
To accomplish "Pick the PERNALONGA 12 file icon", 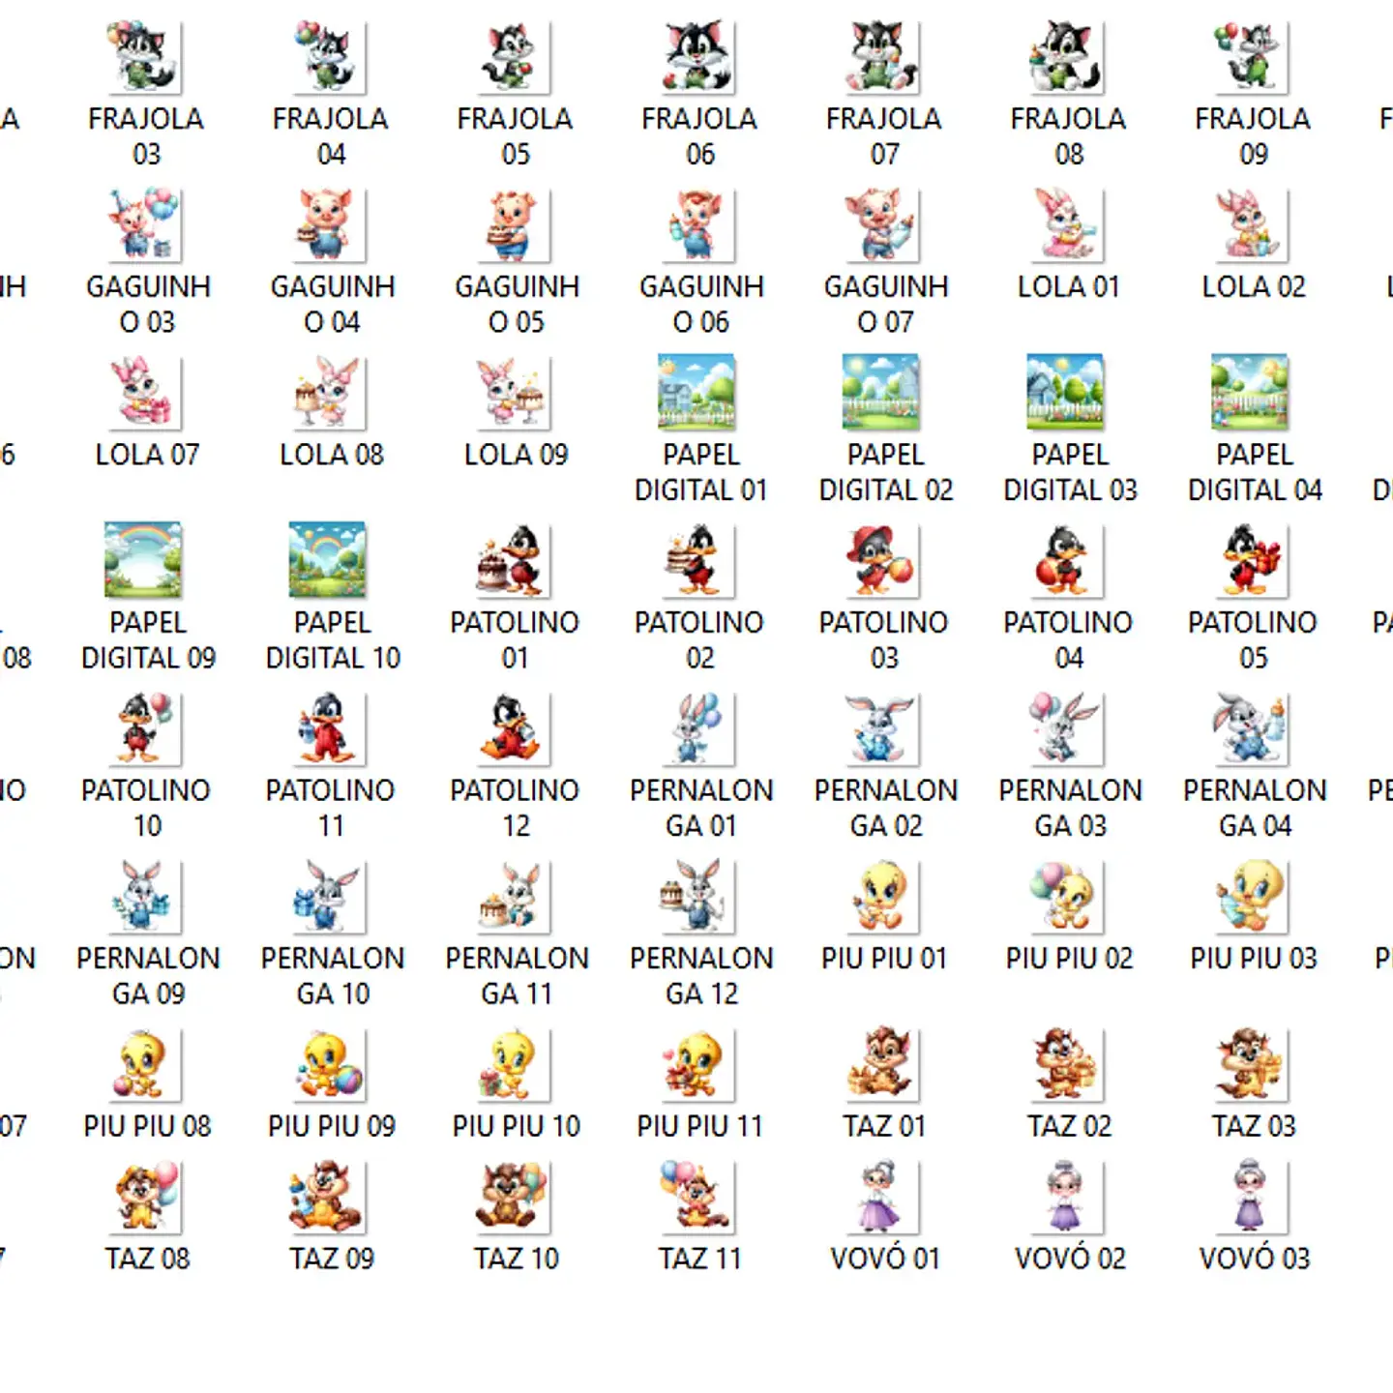I will click(699, 897).
